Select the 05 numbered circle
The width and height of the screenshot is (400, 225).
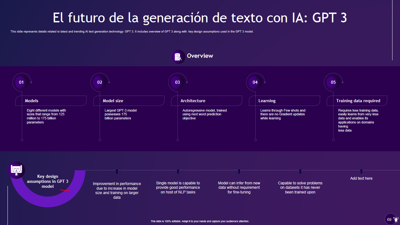pyautogui.click(x=333, y=82)
